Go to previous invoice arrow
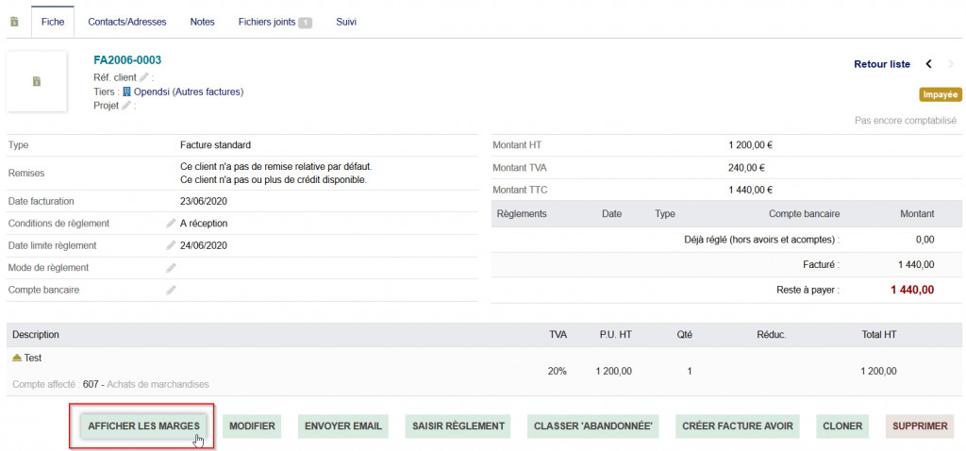 point(929,64)
